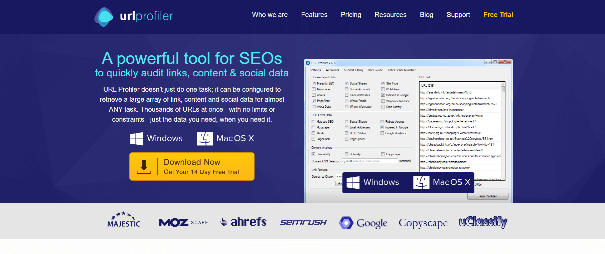Click the urlprofiler logo icon
The image size is (605, 254).
pyautogui.click(x=104, y=17)
